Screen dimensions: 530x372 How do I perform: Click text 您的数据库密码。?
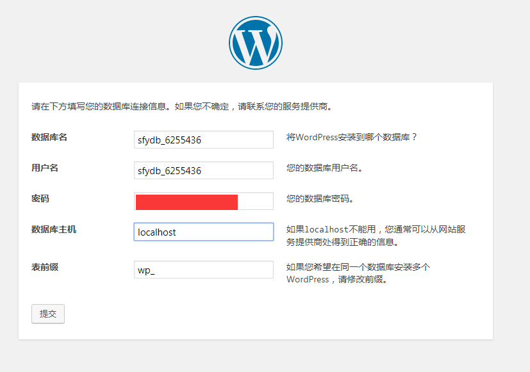[x=320, y=198]
